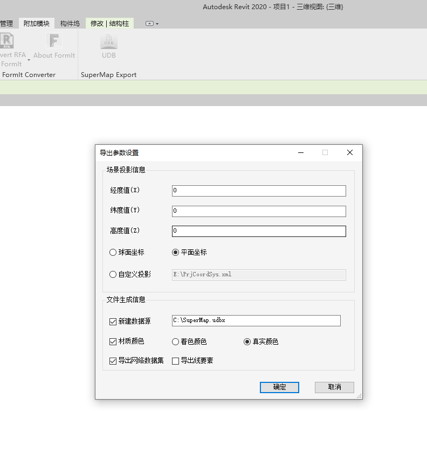427x461 pixels.
Task: Toggle the 材质颜色 checkbox
Action: pyautogui.click(x=113, y=341)
